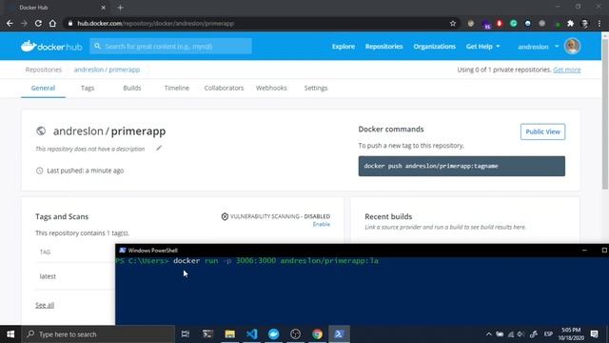Click the andreslon user avatar
This screenshot has height=343, width=609.
[x=572, y=47]
